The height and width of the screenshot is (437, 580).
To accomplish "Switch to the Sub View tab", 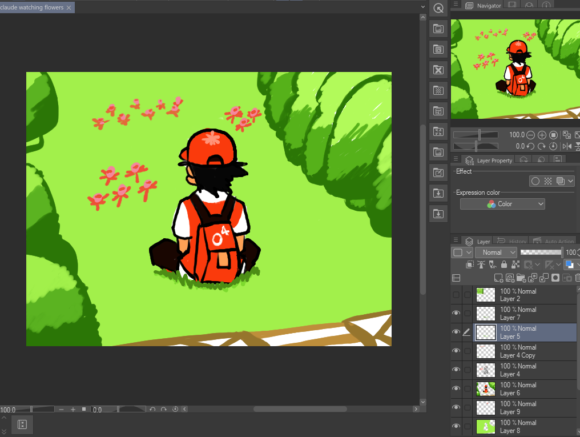I will [x=512, y=5].
